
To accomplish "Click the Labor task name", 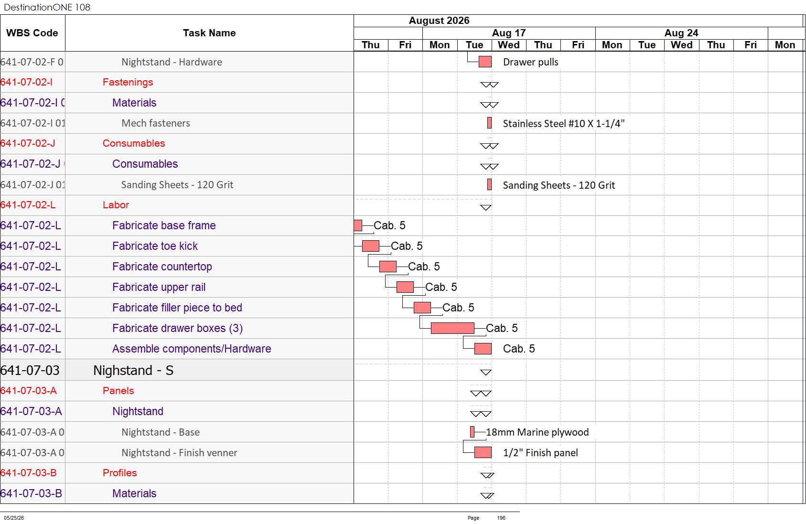I will (x=116, y=205).
